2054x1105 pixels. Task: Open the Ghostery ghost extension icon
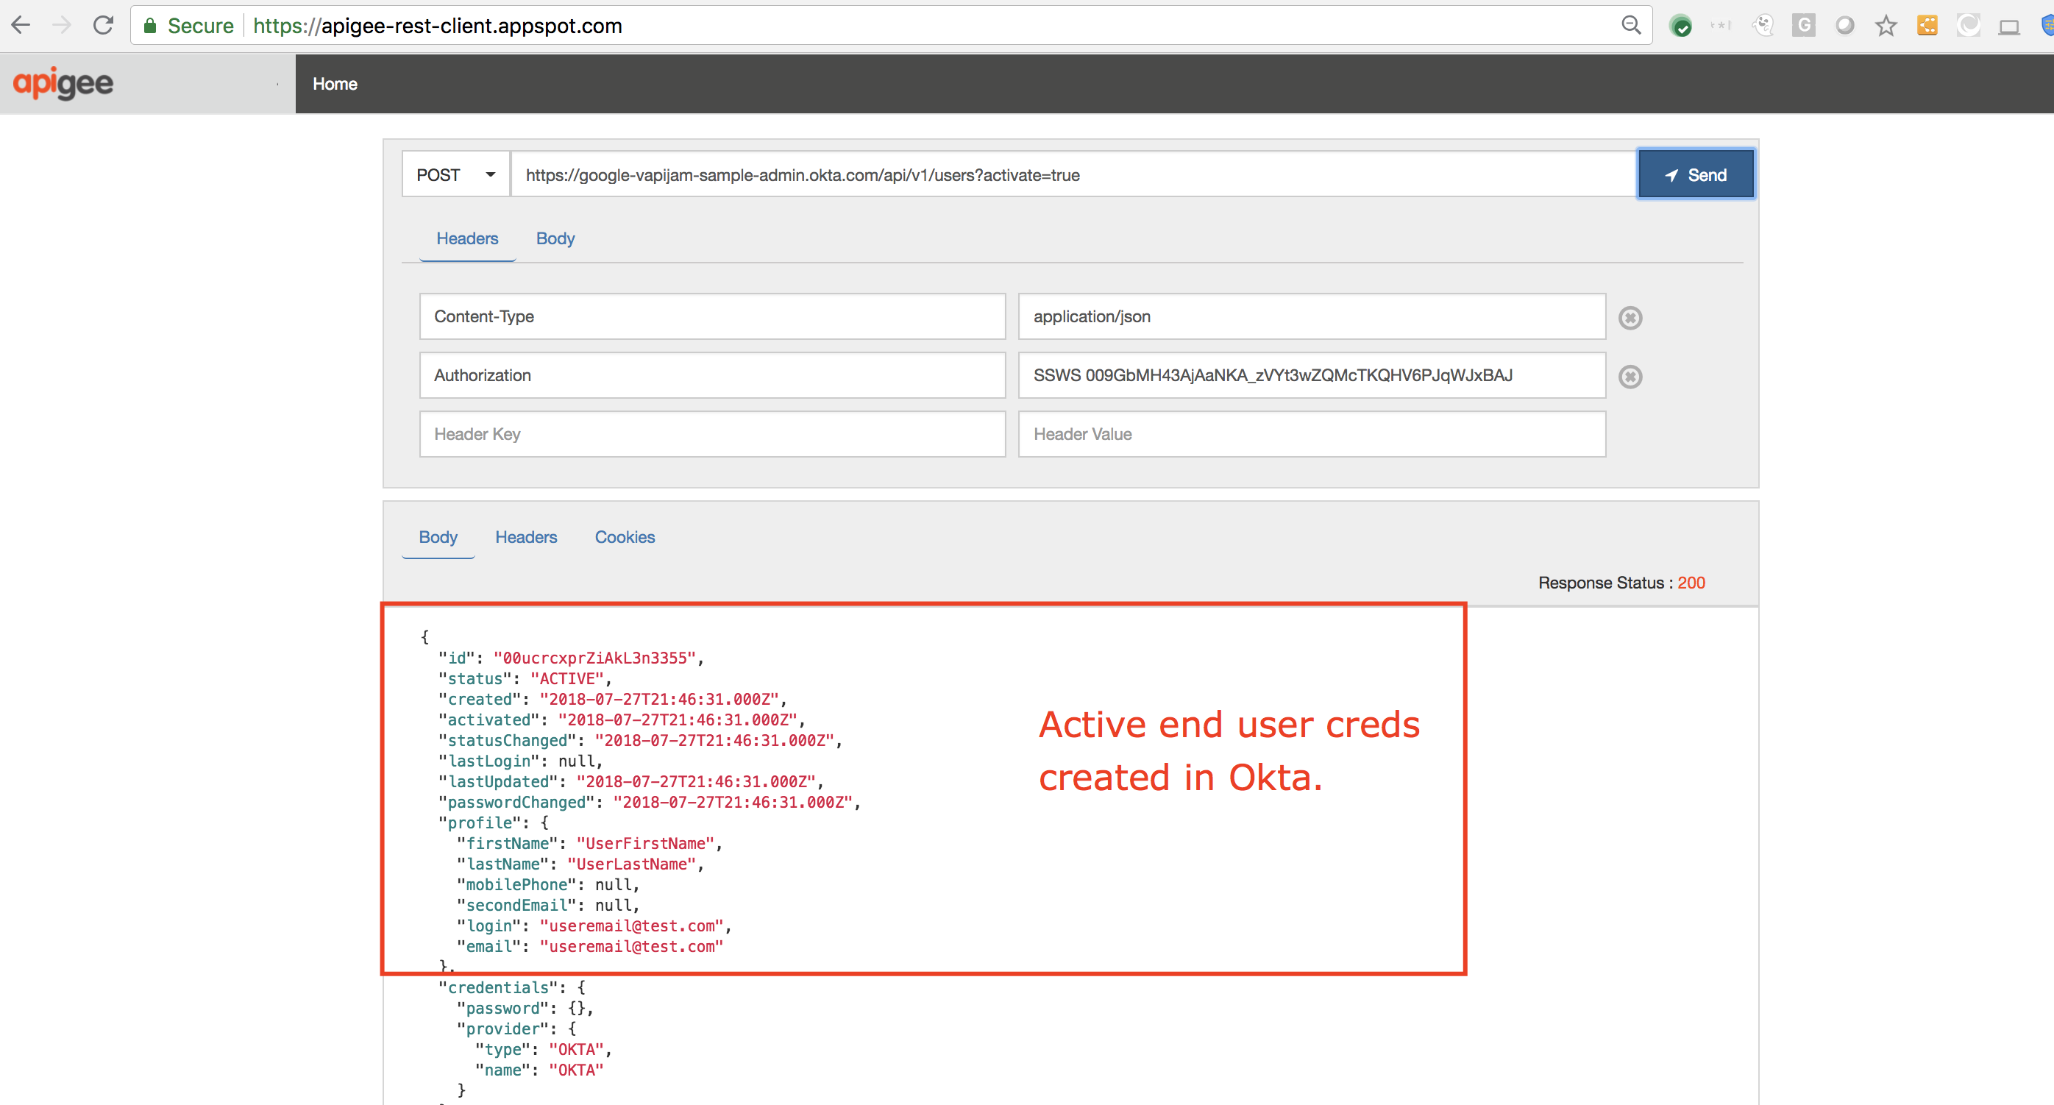tap(1762, 26)
